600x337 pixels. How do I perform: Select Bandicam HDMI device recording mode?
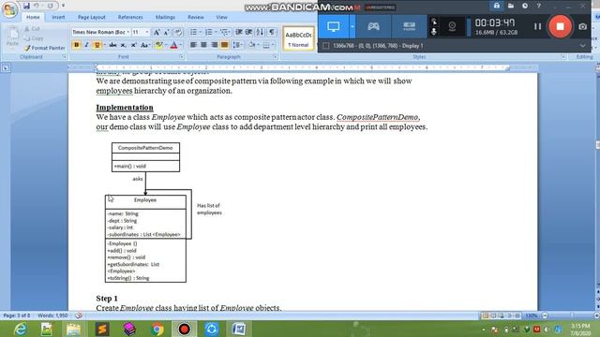tap(409, 26)
